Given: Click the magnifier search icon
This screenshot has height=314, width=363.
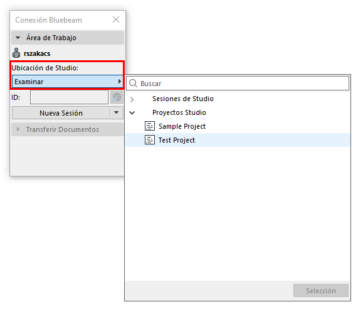Looking at the screenshot, I should (133, 84).
